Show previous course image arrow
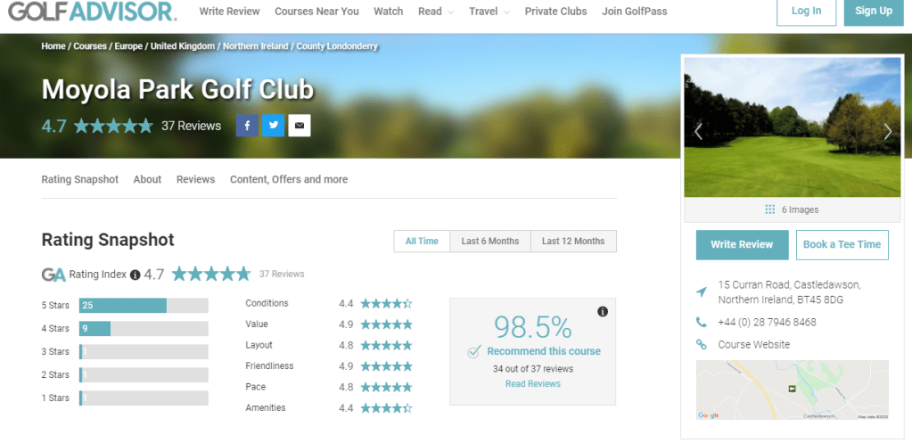The width and height of the screenshot is (912, 443). pos(699,132)
